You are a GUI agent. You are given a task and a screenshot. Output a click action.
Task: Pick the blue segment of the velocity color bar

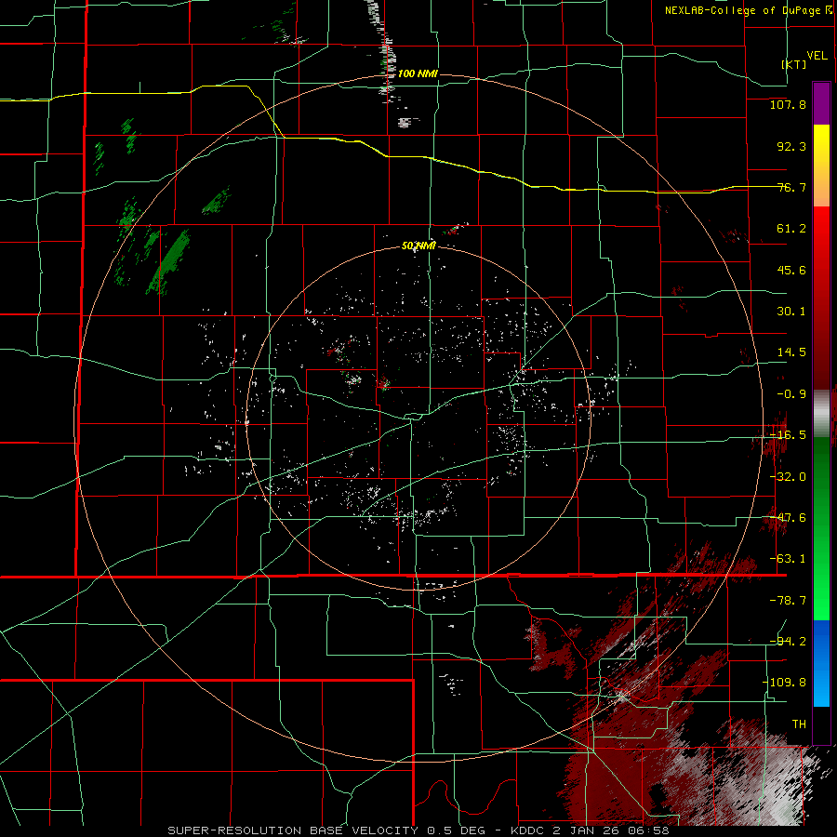point(821,663)
